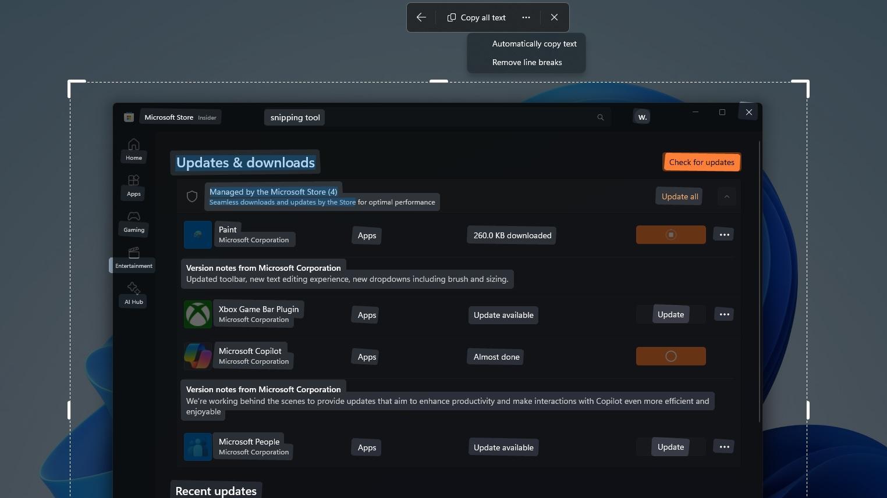The image size is (887, 498).
Task: Open Home in Microsoft Store sidebar
Action: click(134, 150)
